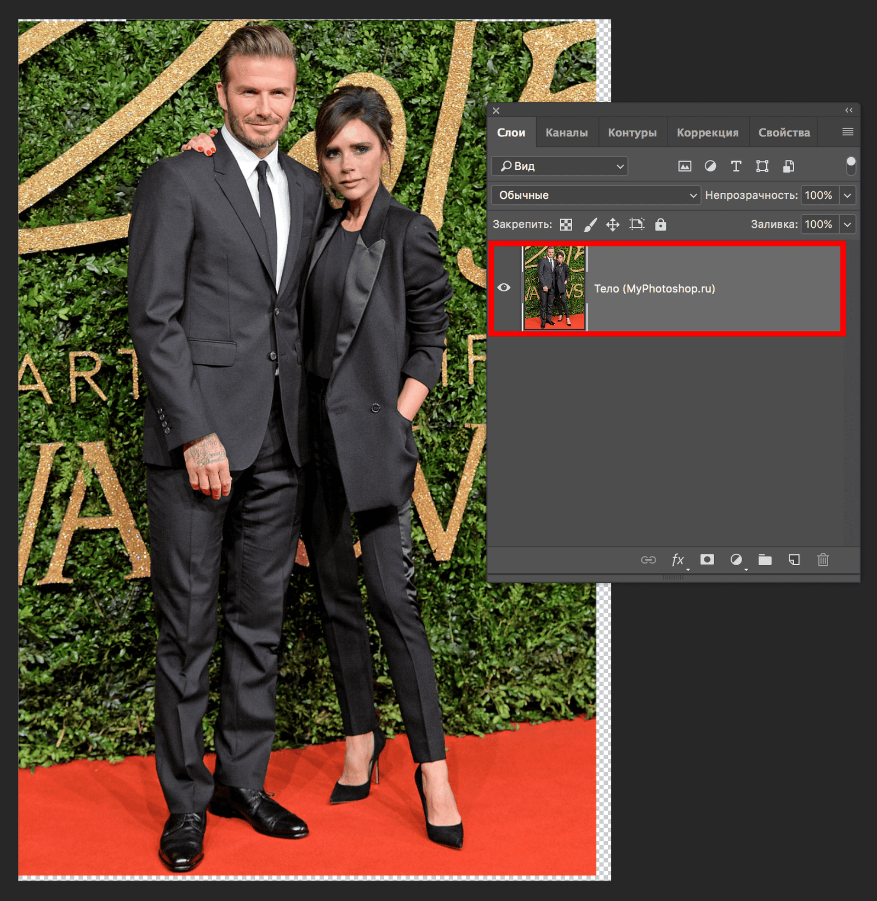This screenshot has width=877, height=901.
Task: Delete the layer via trash icon
Action: [x=823, y=560]
